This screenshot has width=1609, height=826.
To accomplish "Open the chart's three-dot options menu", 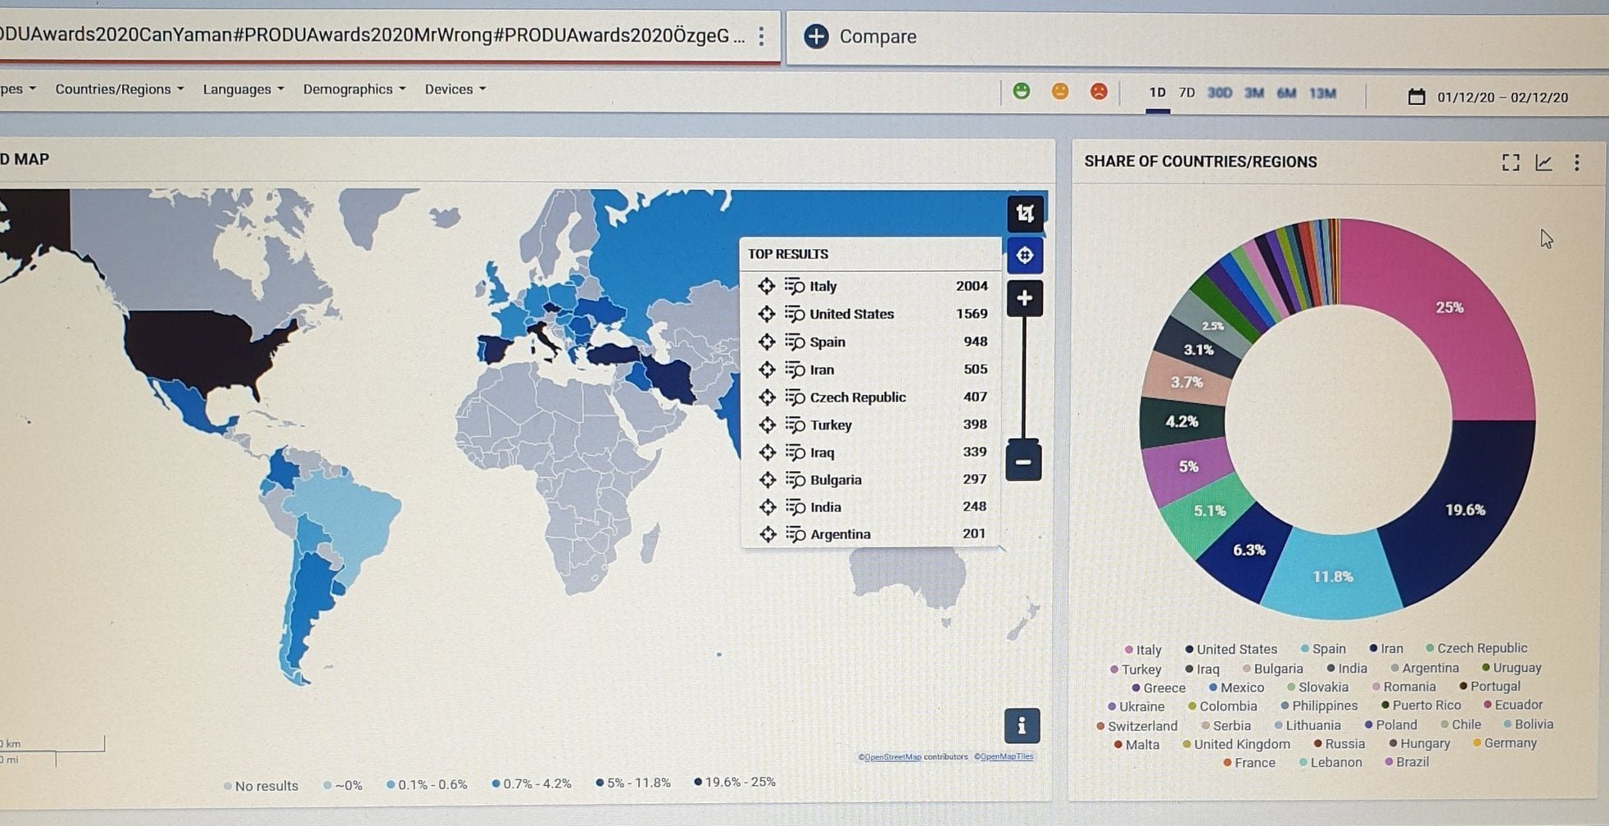I will pos(1577,162).
